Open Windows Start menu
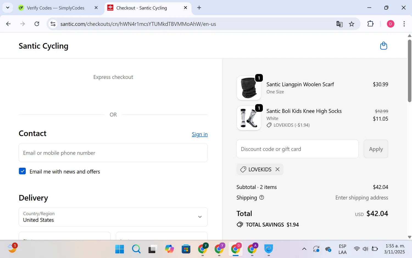The width and height of the screenshot is (412, 258). coord(119,249)
